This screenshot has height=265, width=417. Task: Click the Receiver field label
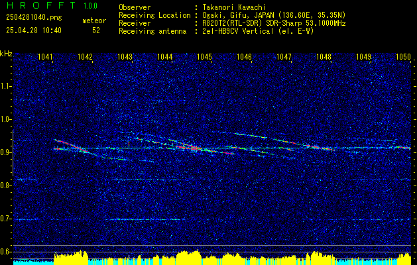pyautogui.click(x=135, y=23)
